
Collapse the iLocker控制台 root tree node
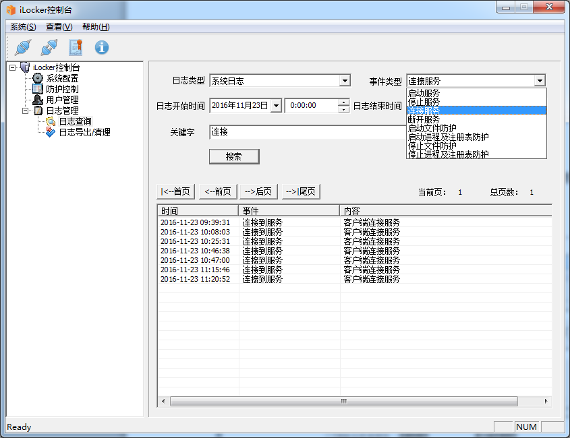[12, 67]
